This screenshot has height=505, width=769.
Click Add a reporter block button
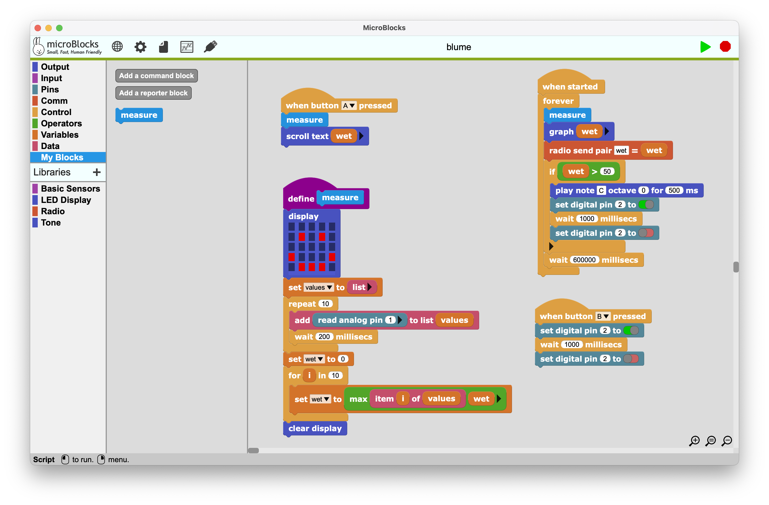tap(153, 93)
